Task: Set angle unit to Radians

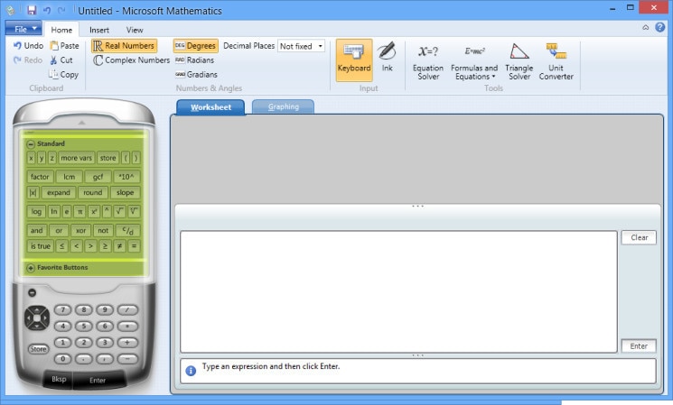Action: pos(194,60)
